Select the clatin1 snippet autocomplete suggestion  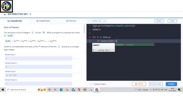(x=135, y=45)
